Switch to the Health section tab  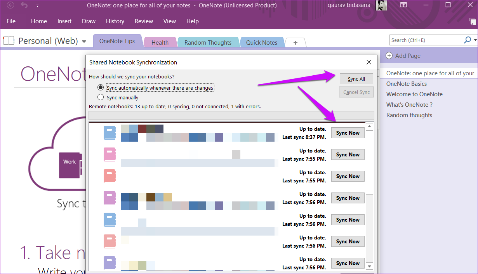(160, 42)
